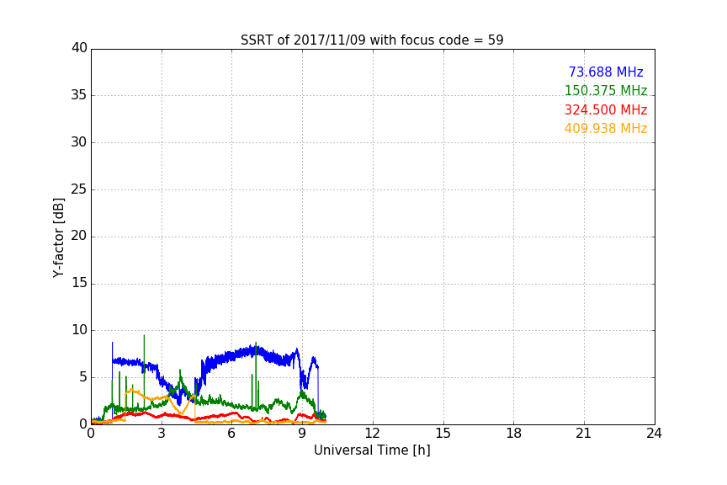727x485 pixels.
Task: Click the orange curve hump near 2 hours
Action: tap(132, 392)
